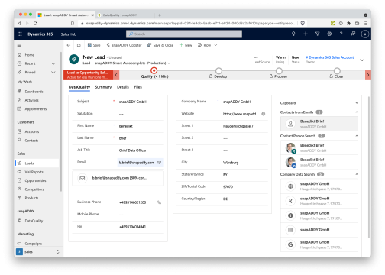Open form selector dropdown next to form name
The height and width of the screenshot is (275, 385).
pyautogui.click(x=169, y=63)
